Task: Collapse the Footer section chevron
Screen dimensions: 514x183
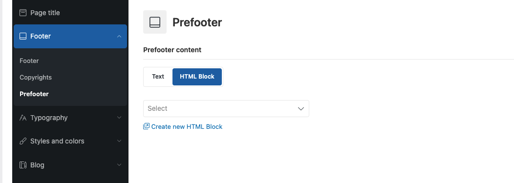Action: [119, 36]
